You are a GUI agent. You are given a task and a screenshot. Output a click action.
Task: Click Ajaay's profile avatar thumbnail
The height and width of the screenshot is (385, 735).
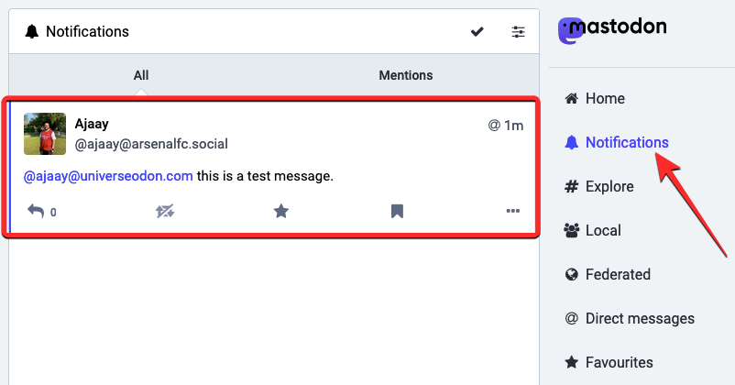coord(45,134)
